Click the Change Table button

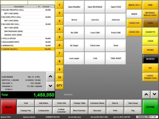point(79,103)
